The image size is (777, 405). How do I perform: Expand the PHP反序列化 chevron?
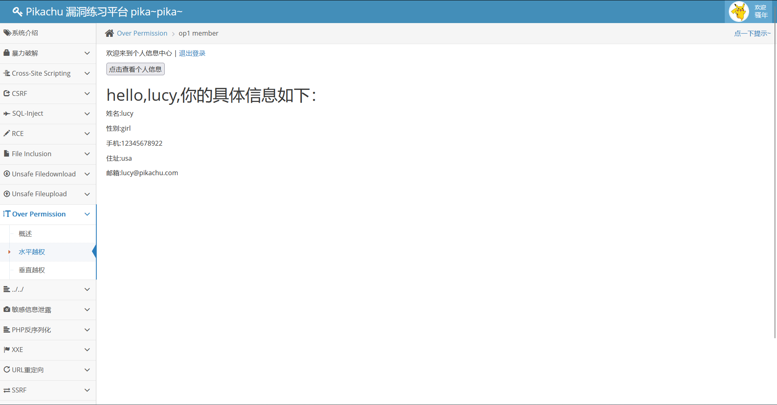point(87,330)
